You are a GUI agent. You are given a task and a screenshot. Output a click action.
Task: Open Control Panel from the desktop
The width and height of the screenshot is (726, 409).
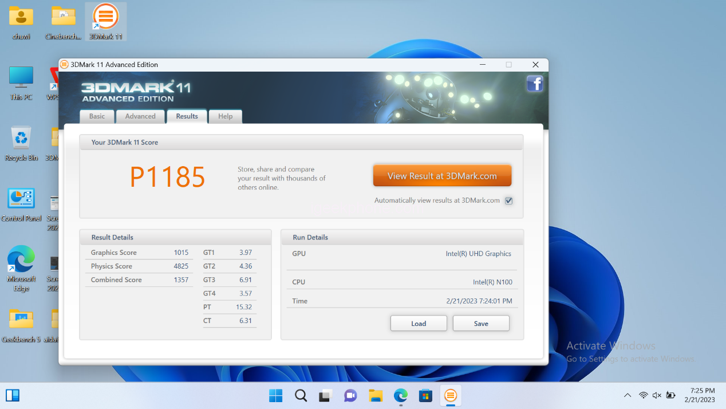tap(21, 203)
